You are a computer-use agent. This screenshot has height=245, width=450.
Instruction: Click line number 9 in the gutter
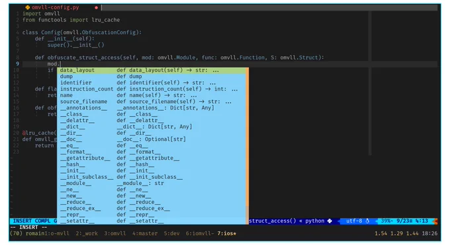coord(17,64)
